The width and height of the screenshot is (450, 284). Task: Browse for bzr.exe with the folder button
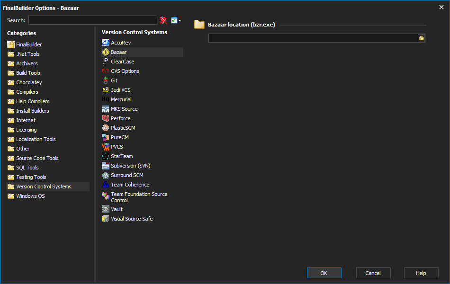(x=421, y=38)
